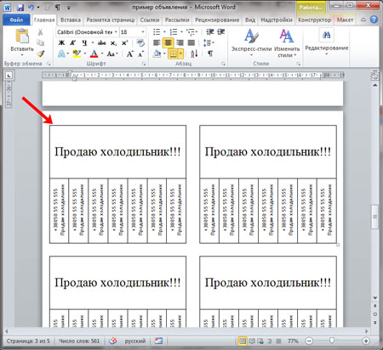The height and width of the screenshot is (350, 383).
Task: Click the tab selector L icon beside ruler
Action: click(9, 76)
